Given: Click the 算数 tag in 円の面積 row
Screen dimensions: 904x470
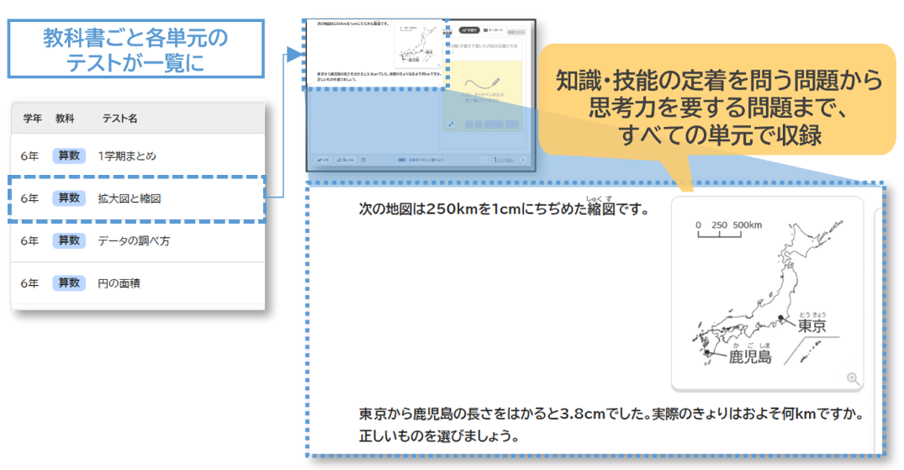Looking at the screenshot, I should pos(68,283).
